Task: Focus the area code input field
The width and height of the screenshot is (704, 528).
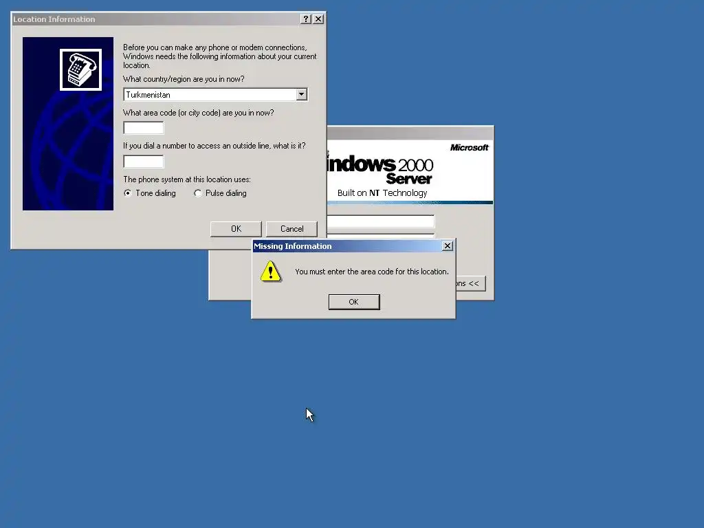Action: click(144, 128)
